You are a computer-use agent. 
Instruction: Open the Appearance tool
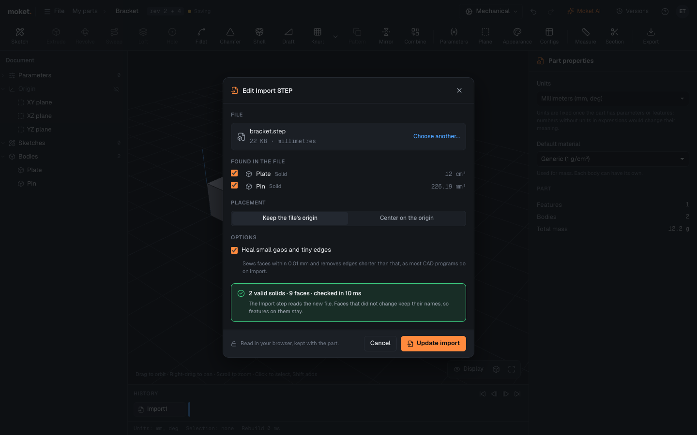[517, 36]
